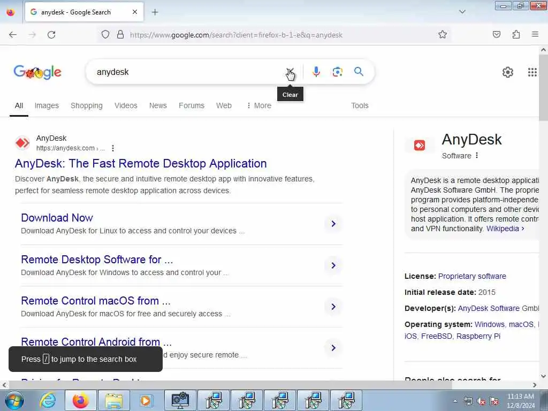Open the Remote Control Android from ... link
This screenshot has height=411, width=548.
(x=96, y=341)
